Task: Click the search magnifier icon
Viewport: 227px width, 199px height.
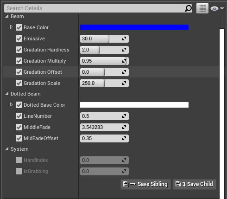Action: [x=188, y=8]
